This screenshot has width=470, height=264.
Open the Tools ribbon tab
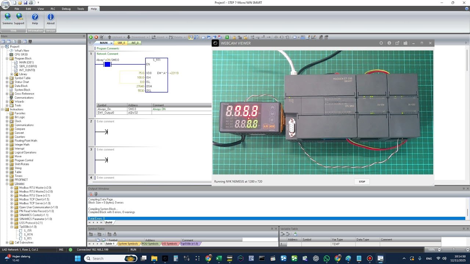click(80, 9)
